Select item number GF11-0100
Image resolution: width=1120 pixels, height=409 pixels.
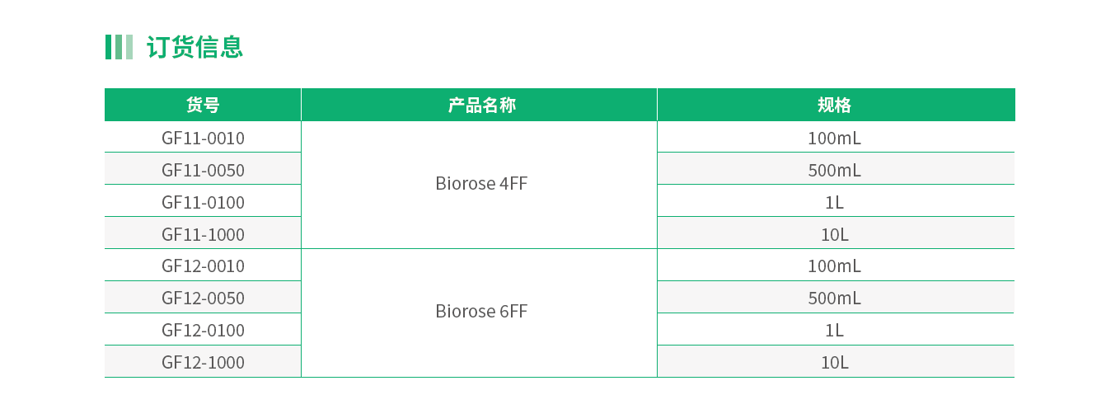click(203, 202)
